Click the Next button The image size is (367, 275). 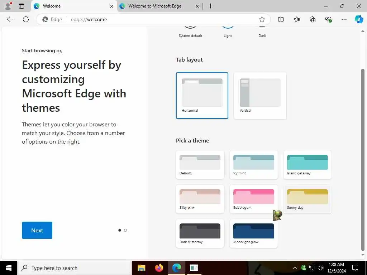(37, 230)
